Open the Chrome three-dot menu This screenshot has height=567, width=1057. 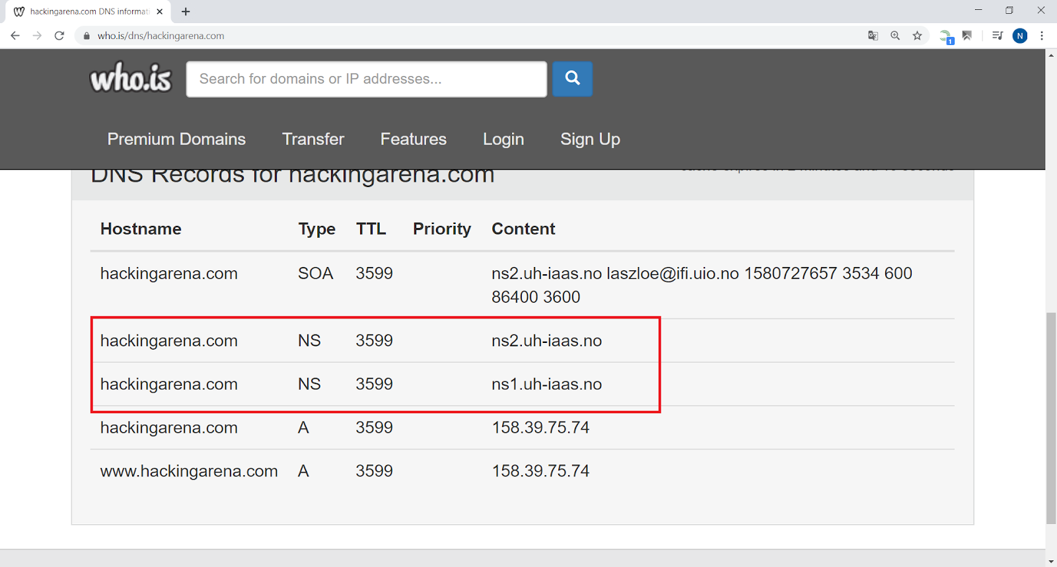[x=1042, y=36]
